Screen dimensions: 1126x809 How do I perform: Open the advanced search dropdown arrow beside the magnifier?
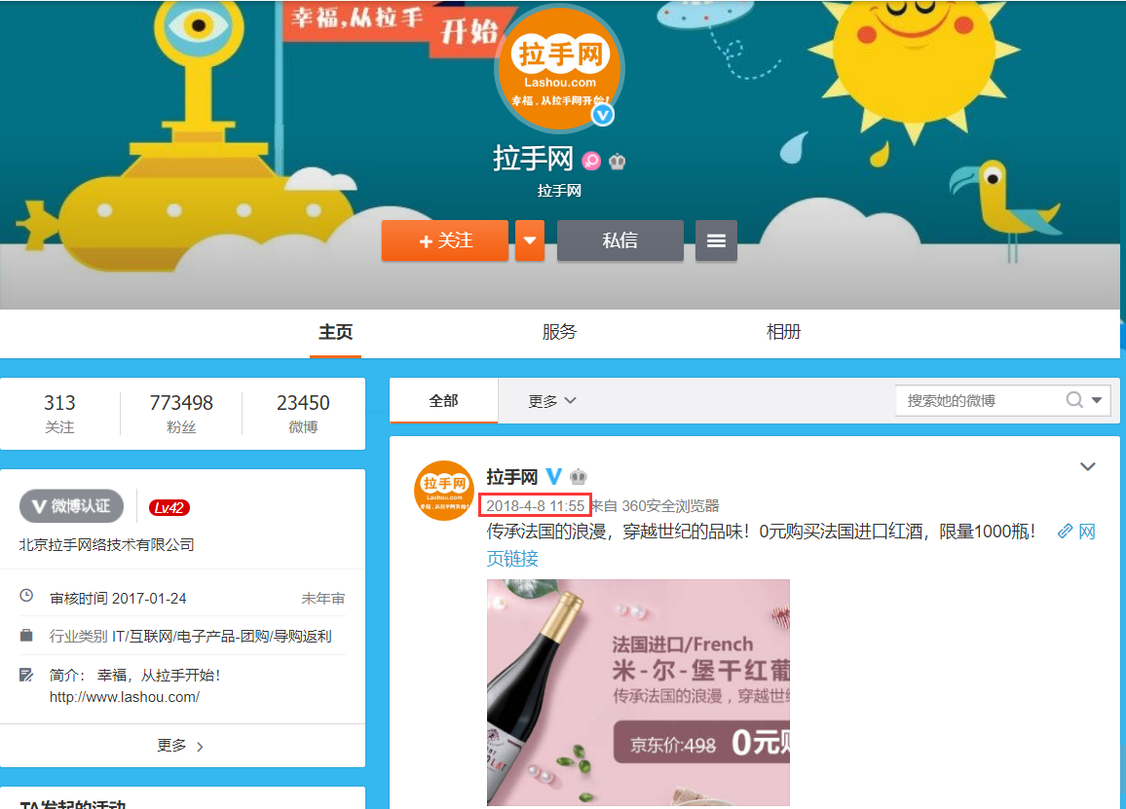click(1097, 400)
